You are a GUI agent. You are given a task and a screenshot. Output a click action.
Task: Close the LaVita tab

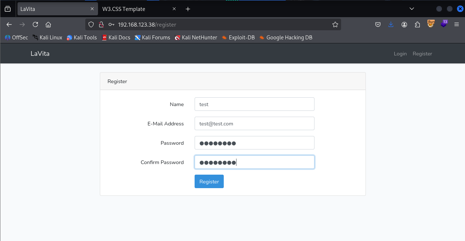pos(92,9)
